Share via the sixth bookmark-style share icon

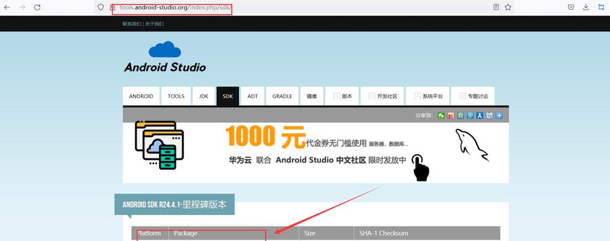pyautogui.click(x=490, y=115)
